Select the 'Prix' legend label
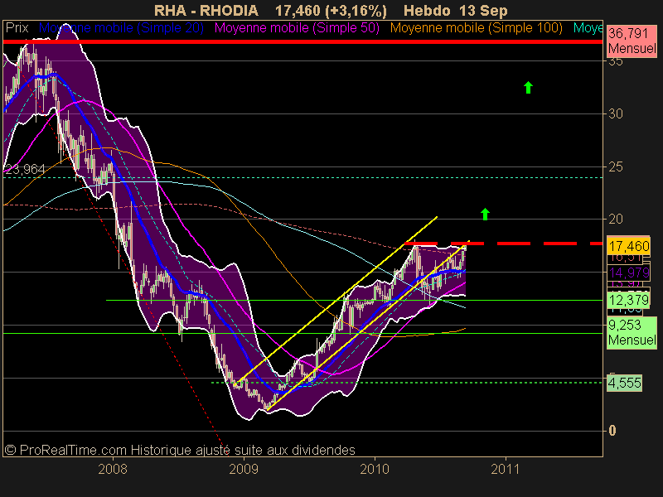The height and width of the screenshot is (497, 663). coord(17,28)
